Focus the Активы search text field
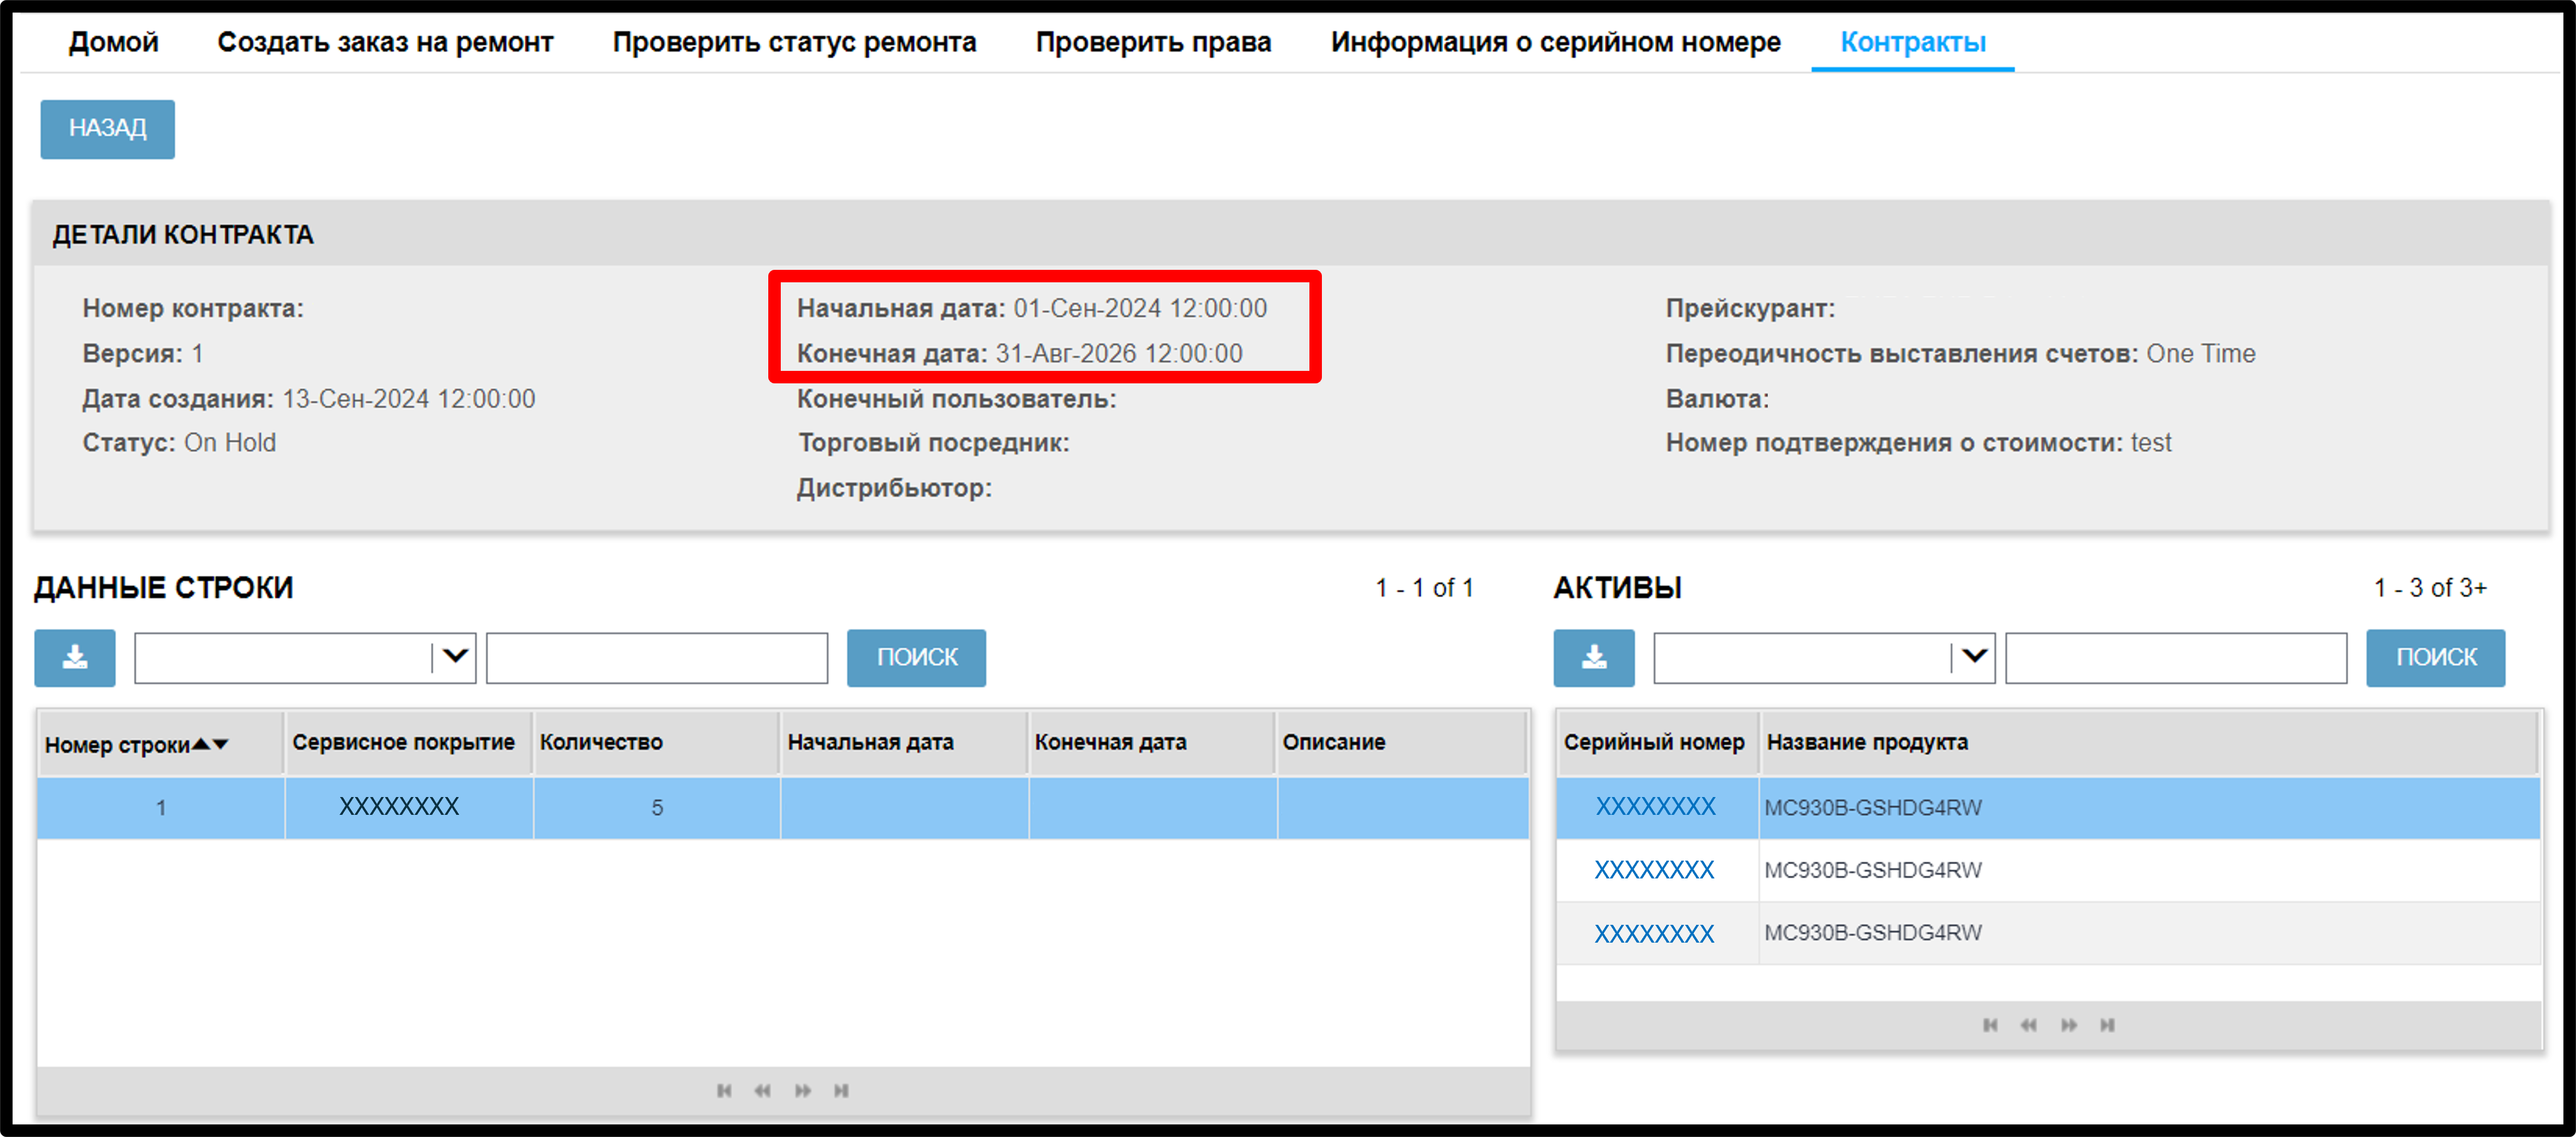Screen dimensions: 2576x1137 coord(2176,657)
